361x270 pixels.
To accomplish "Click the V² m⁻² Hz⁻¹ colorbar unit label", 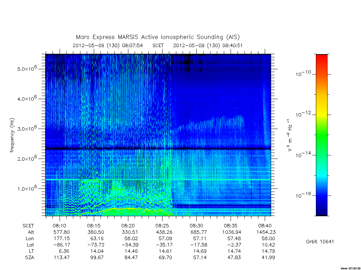I will click(x=290, y=135).
